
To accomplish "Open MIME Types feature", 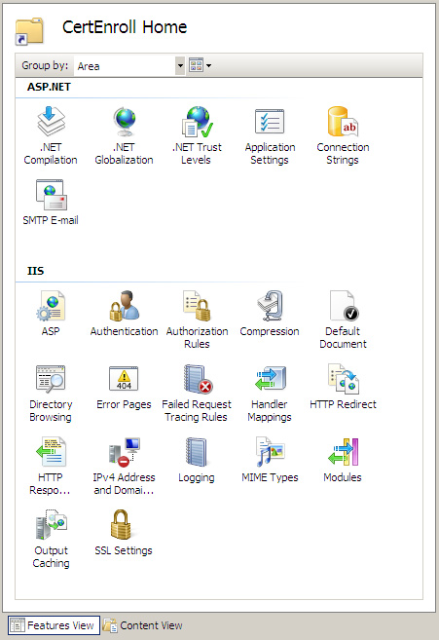I will coord(270,460).
